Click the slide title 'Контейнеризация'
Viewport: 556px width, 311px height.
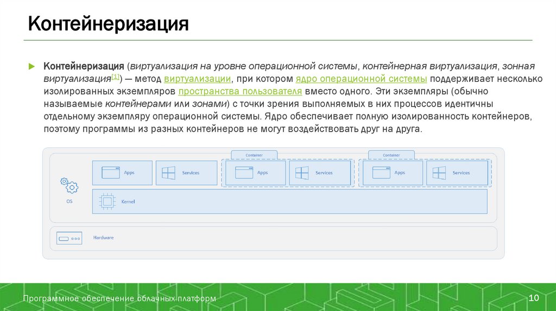(x=108, y=24)
